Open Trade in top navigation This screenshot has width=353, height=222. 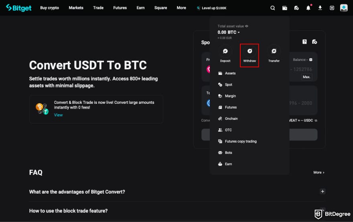click(98, 8)
